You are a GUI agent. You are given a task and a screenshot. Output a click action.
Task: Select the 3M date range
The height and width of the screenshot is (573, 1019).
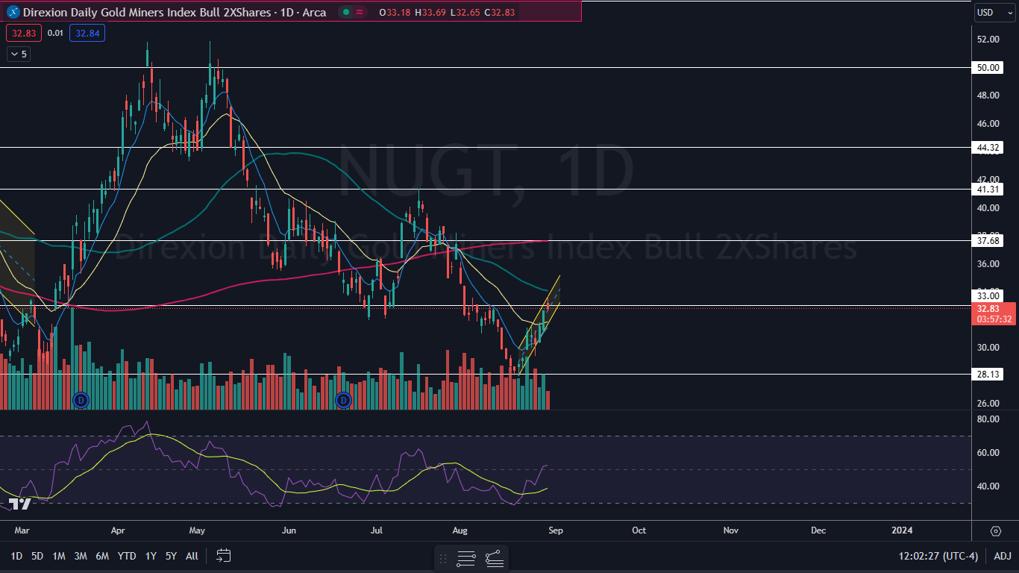tap(81, 556)
